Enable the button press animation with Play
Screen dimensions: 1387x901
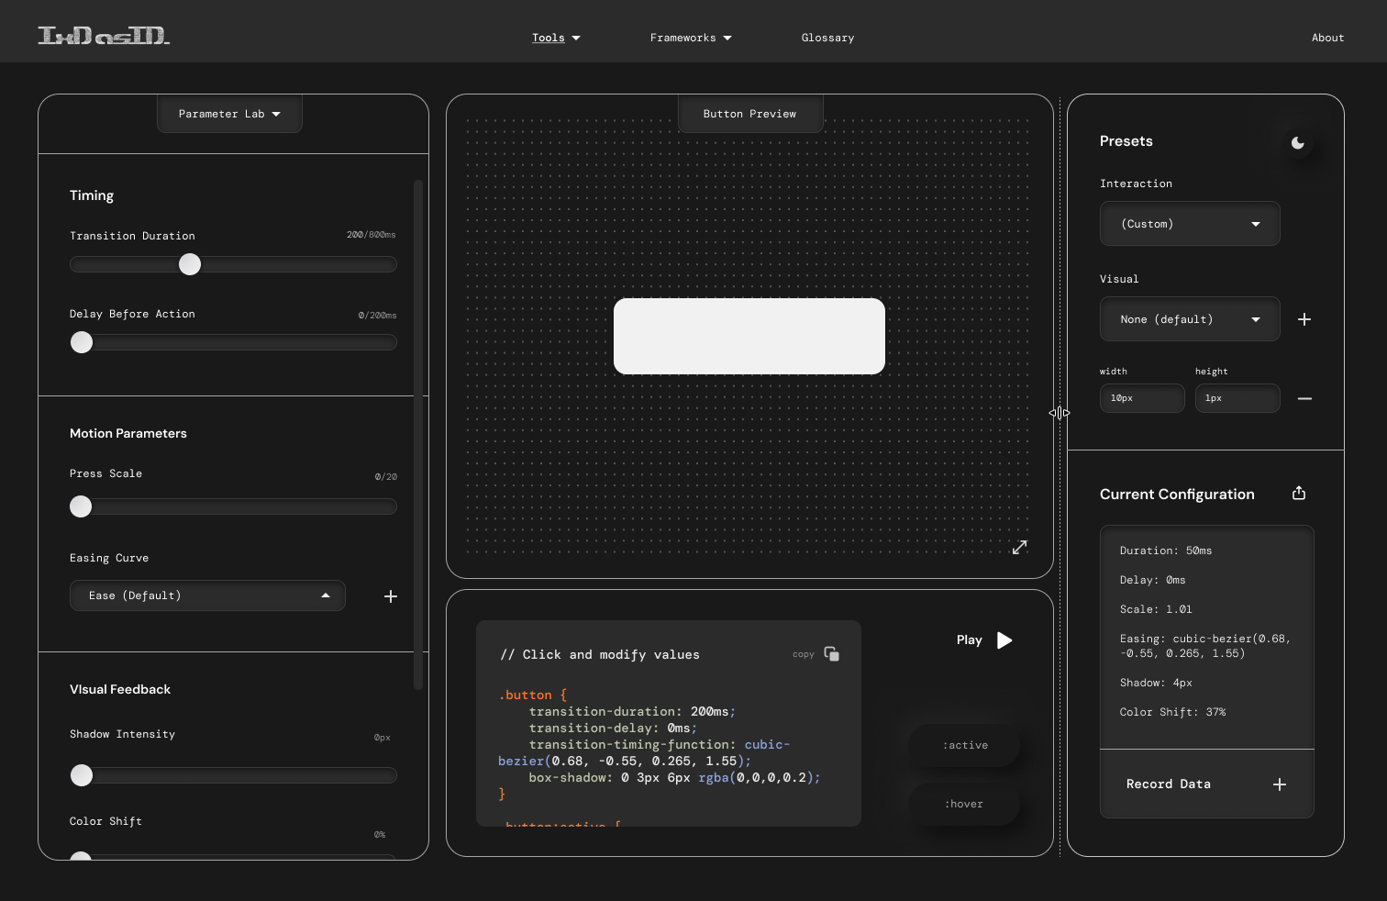[983, 640]
